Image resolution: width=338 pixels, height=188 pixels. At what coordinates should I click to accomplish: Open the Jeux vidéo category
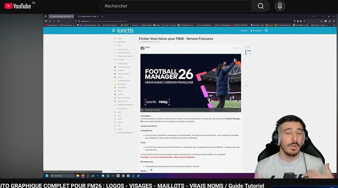(x=123, y=84)
